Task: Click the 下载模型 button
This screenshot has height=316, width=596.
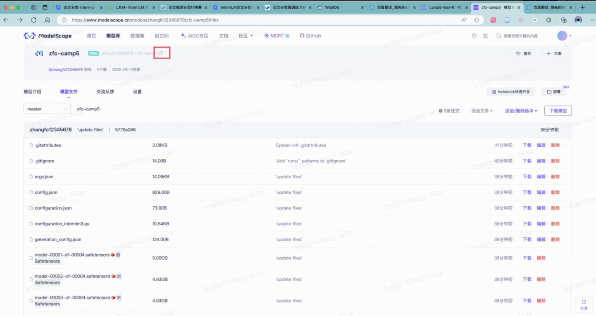Action: (x=558, y=111)
